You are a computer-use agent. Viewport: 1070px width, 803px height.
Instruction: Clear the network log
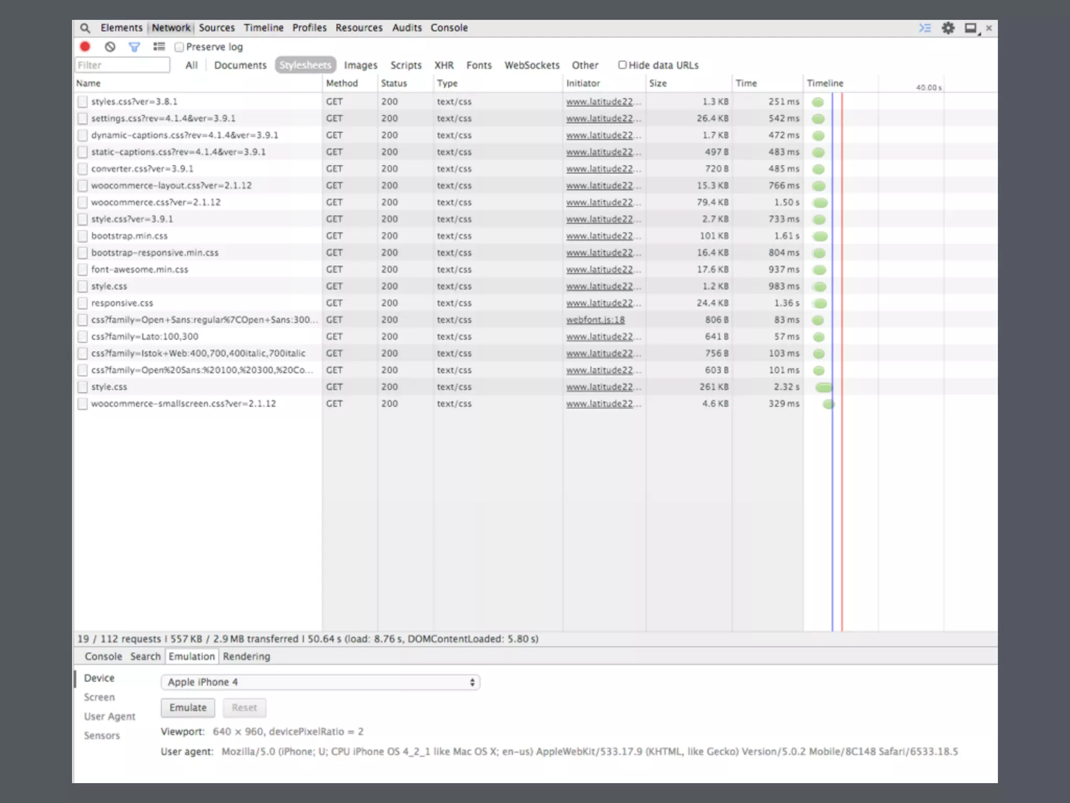[x=110, y=47]
